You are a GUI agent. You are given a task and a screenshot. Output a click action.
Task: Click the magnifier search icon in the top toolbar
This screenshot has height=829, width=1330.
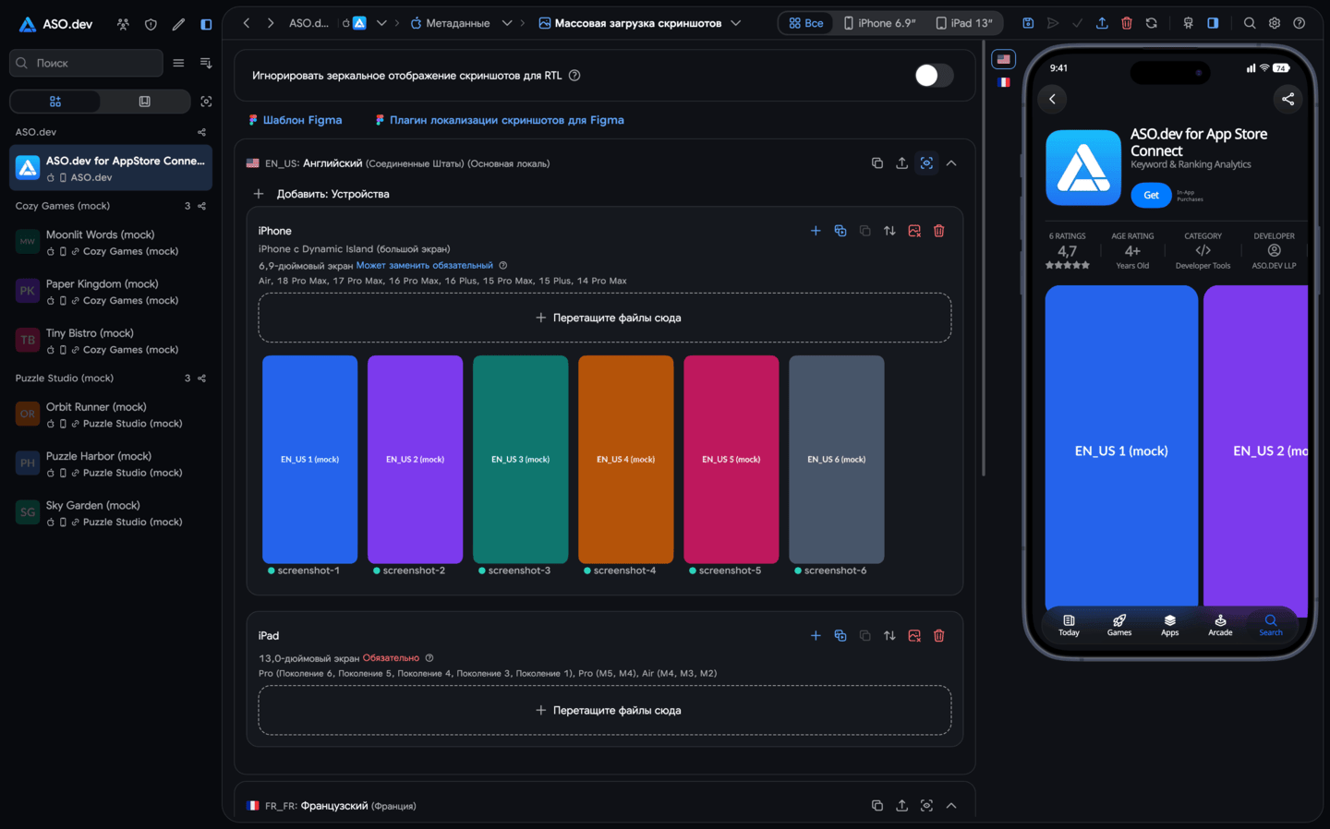pos(1250,23)
